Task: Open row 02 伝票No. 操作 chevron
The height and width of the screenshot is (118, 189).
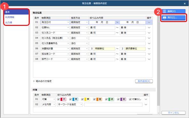Action: coord(149,27)
